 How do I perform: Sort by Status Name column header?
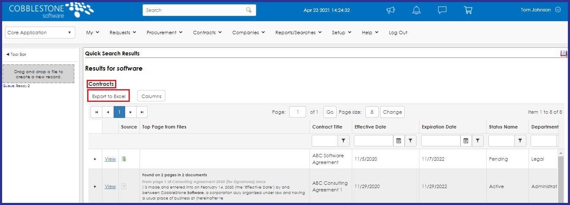pyautogui.click(x=503, y=127)
